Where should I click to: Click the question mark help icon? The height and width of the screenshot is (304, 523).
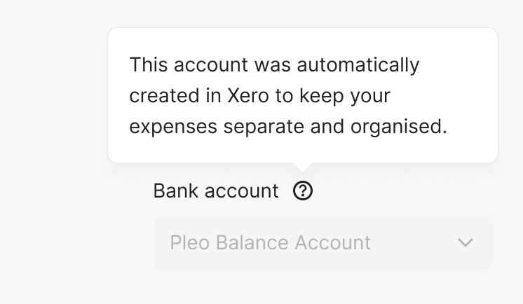[x=303, y=191]
